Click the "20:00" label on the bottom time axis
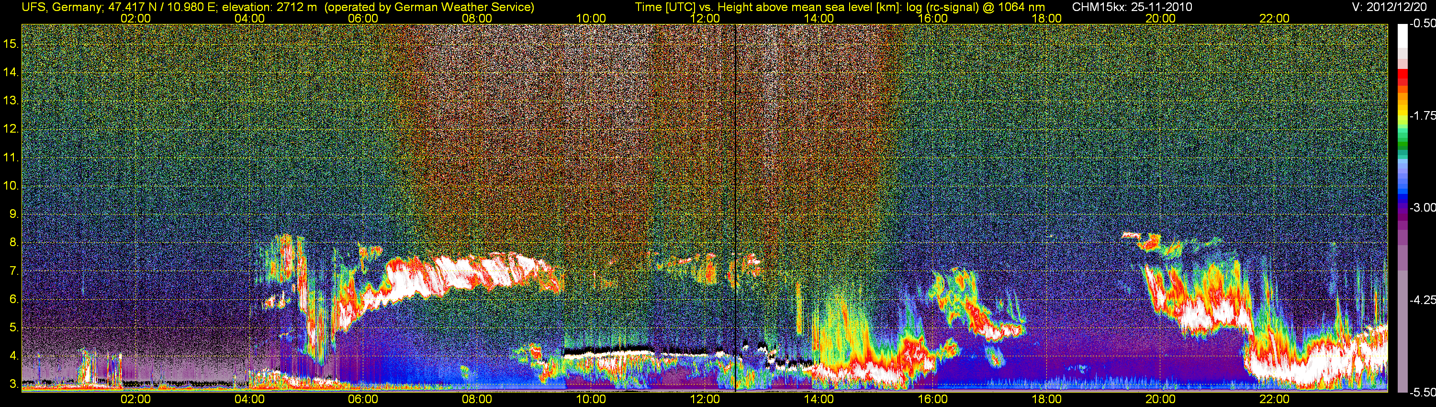This screenshot has height=407, width=1436. [1161, 399]
